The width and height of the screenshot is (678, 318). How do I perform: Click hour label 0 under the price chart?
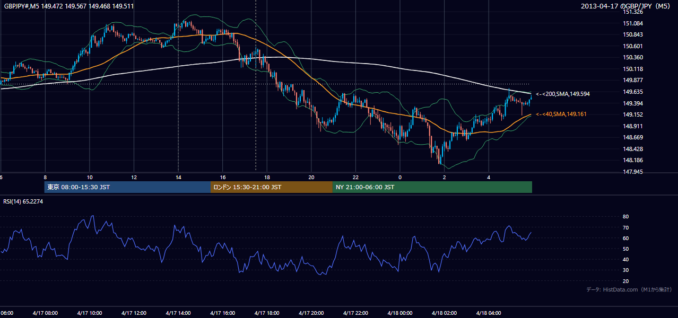400,177
